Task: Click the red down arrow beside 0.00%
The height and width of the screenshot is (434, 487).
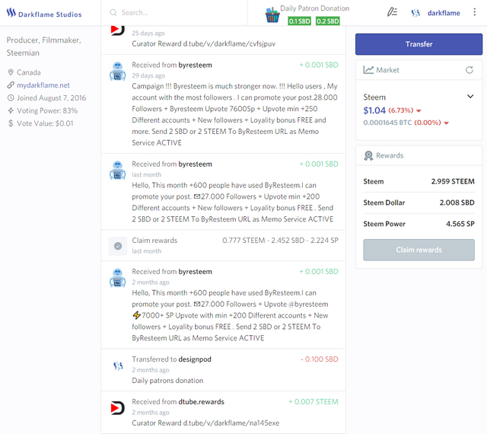Action: coord(447,123)
